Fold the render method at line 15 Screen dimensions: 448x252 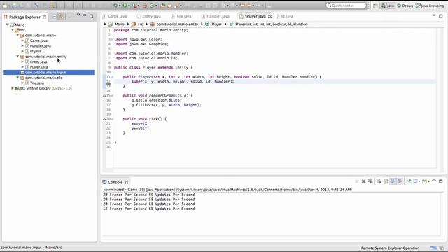coord(112,96)
